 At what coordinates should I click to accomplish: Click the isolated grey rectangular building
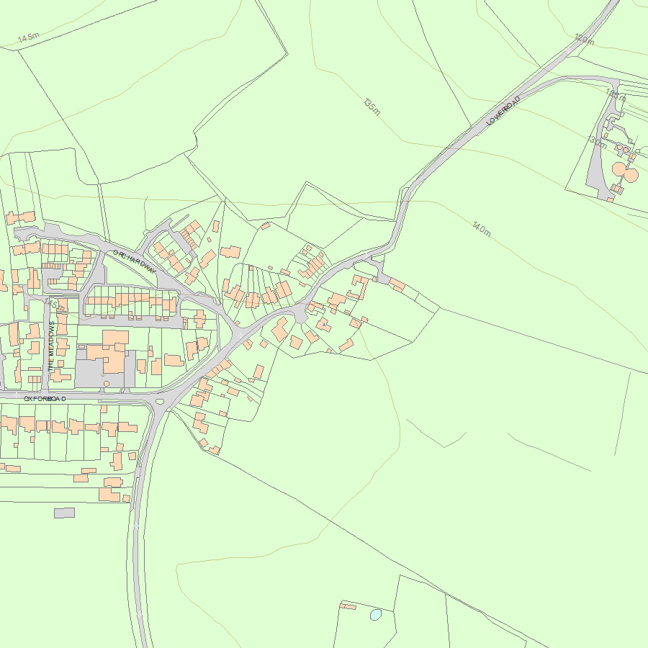click(x=65, y=513)
